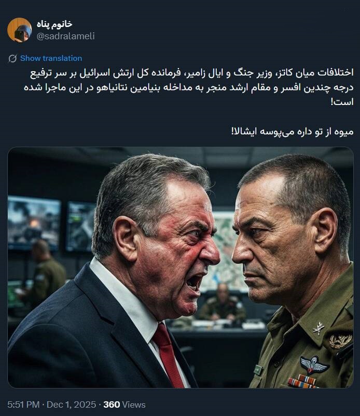360x416 pixels.
Task: Click the translate icon beside Show translation
Action: click(x=12, y=58)
